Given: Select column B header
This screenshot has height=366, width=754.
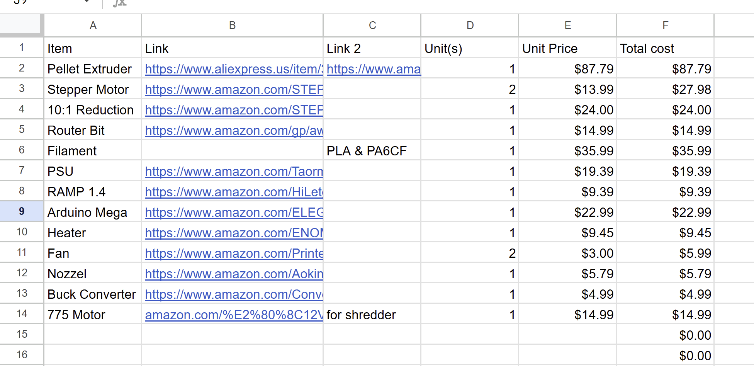Looking at the screenshot, I should [232, 26].
